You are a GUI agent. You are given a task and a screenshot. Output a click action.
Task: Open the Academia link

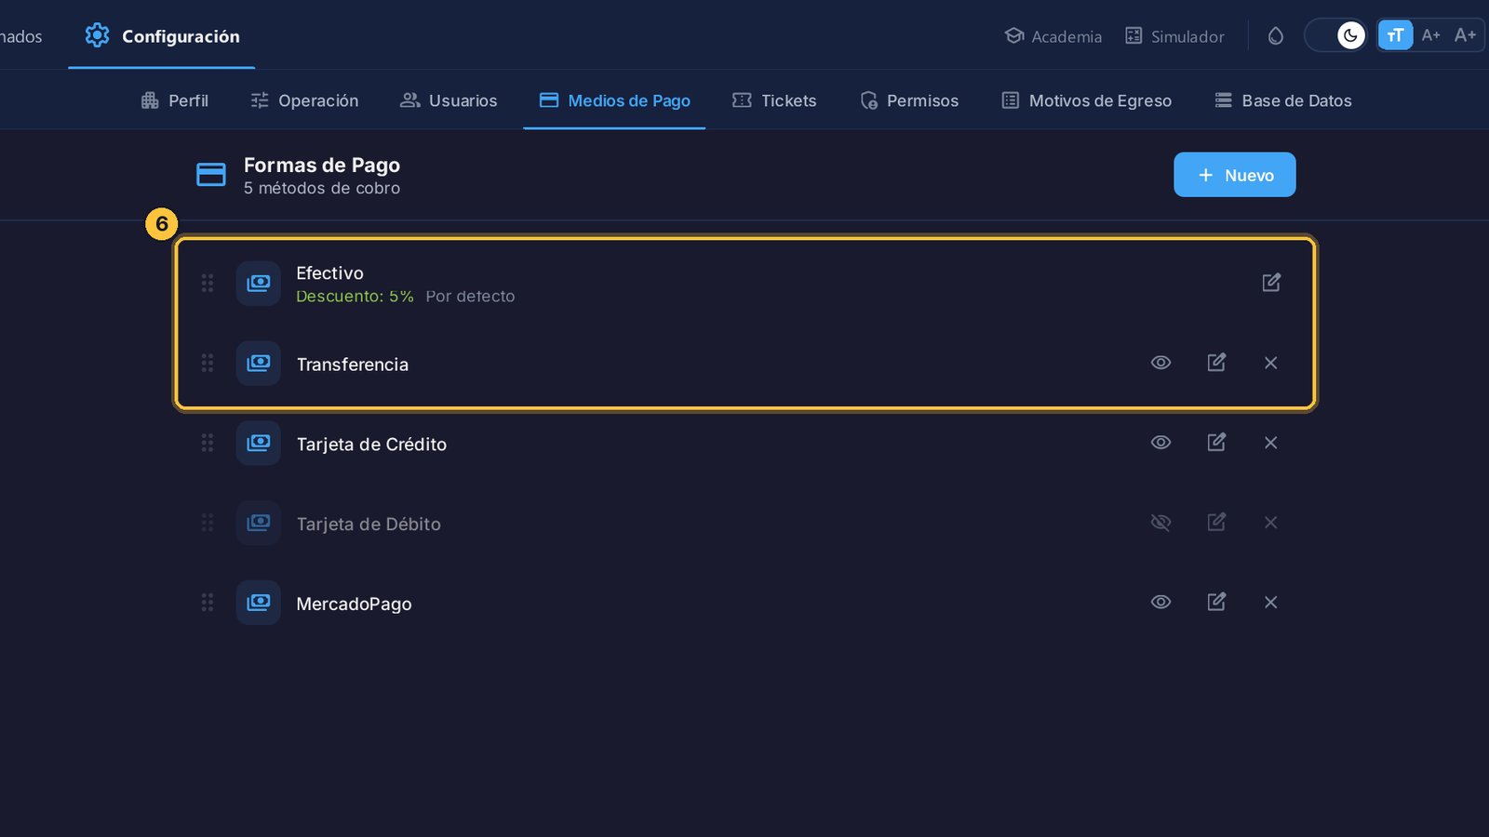click(x=1053, y=36)
